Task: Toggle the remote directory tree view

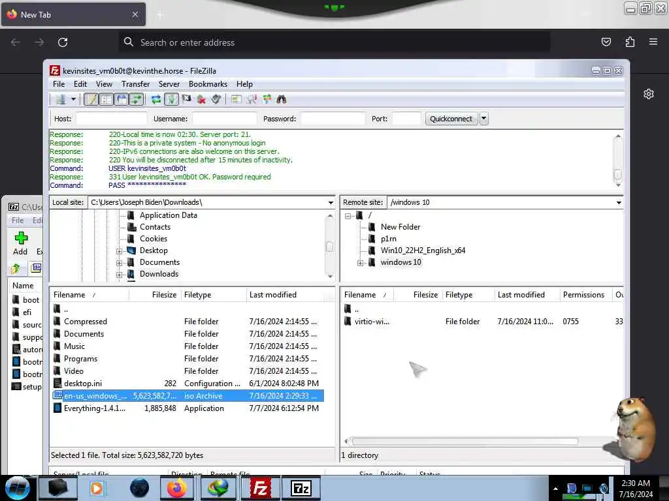Action: click(121, 100)
